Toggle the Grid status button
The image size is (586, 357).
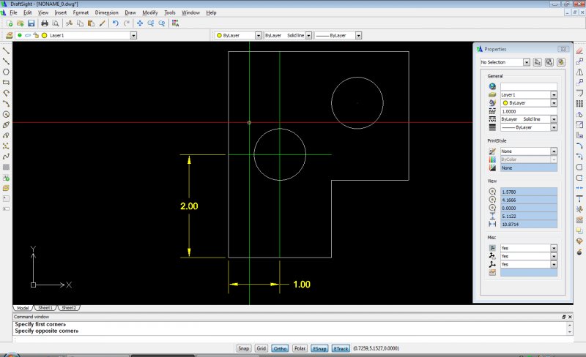coord(262,348)
